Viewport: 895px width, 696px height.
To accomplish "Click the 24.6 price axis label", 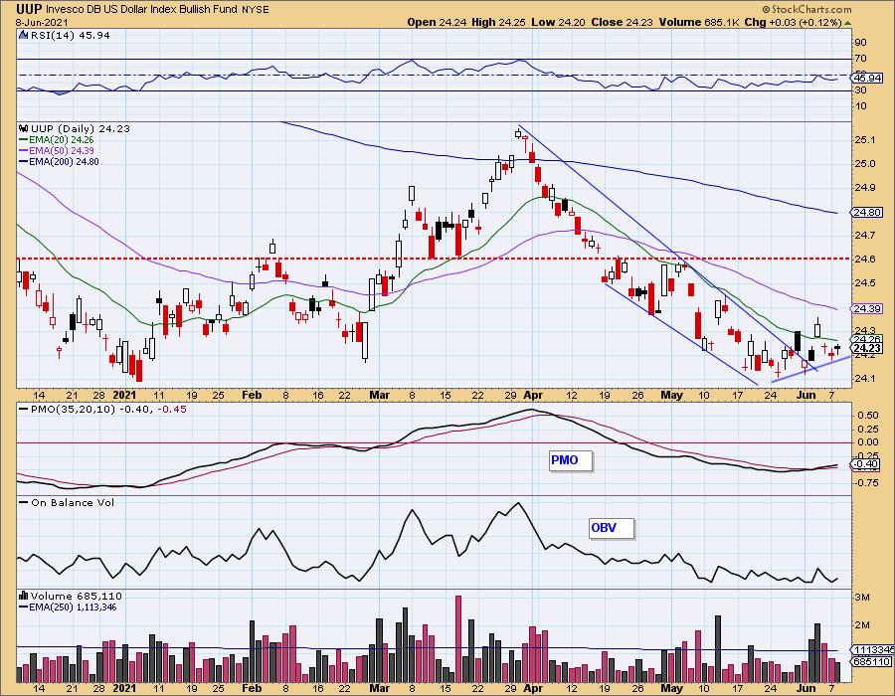I will click(865, 259).
